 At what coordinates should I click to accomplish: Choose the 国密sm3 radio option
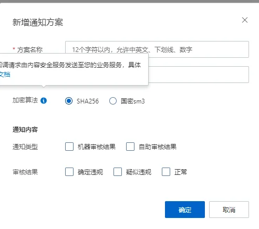113,101
